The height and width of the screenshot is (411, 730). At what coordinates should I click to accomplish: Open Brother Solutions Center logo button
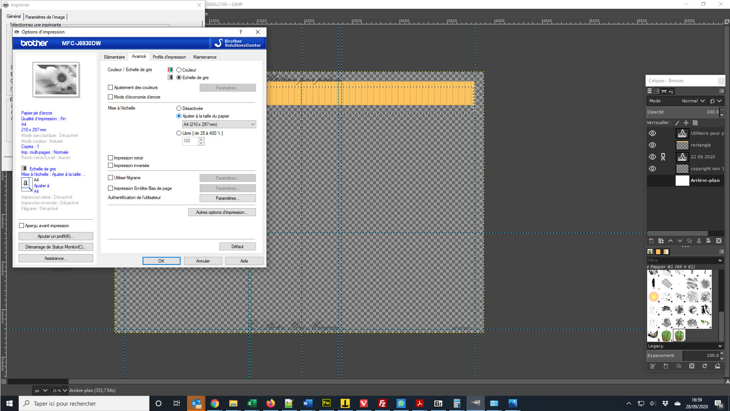238,43
